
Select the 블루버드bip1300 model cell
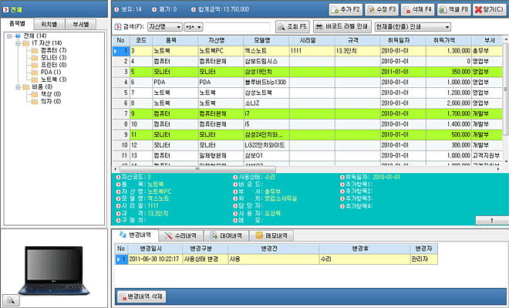click(266, 82)
